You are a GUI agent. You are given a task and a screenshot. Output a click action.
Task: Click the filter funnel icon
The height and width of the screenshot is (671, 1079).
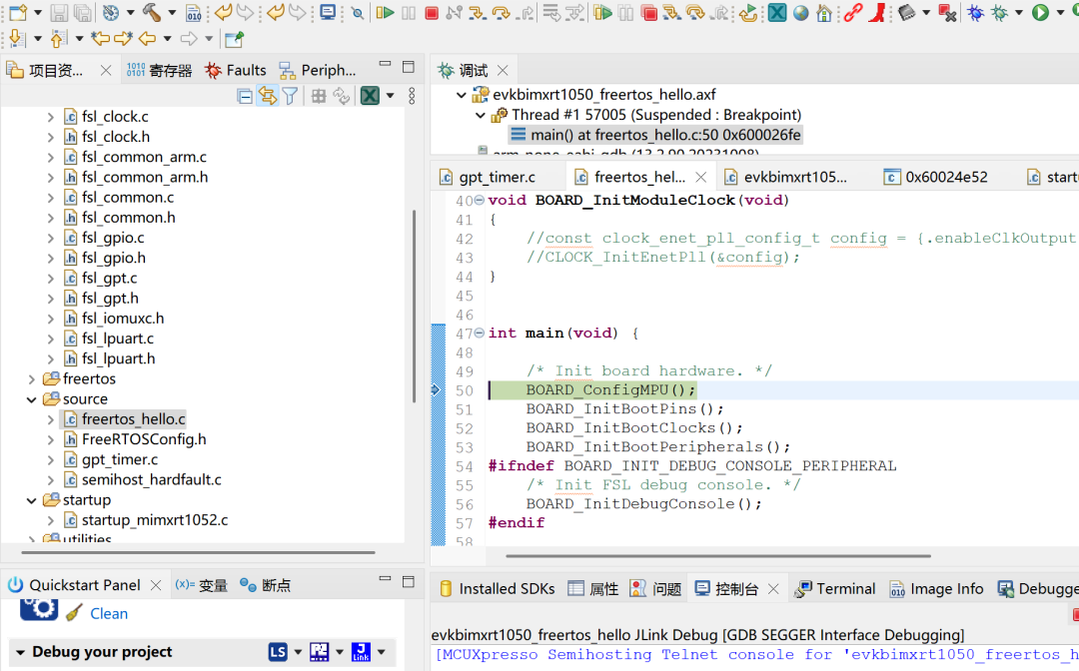291,96
